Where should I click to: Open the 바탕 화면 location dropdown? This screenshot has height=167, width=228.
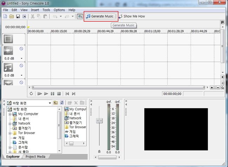tap(50, 103)
